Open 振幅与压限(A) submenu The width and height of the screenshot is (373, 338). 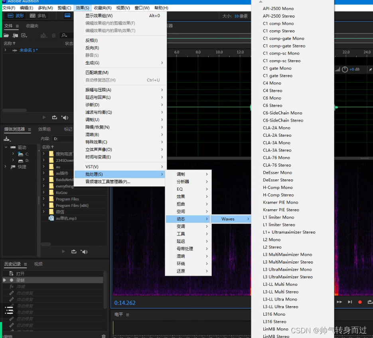pos(120,90)
